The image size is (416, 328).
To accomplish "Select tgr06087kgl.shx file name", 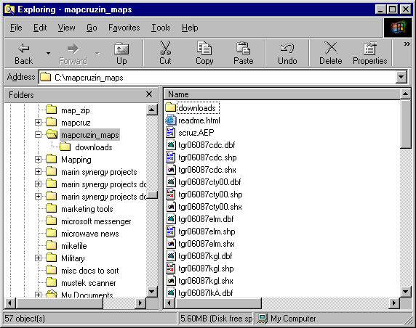I will point(206,281).
